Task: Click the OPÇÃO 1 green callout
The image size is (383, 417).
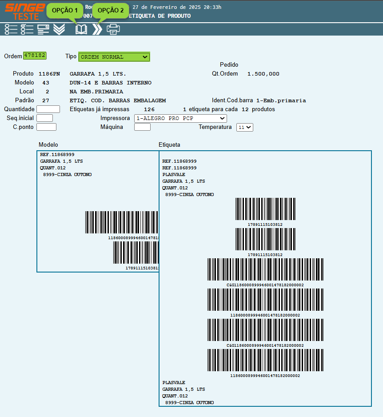Action: click(x=65, y=10)
